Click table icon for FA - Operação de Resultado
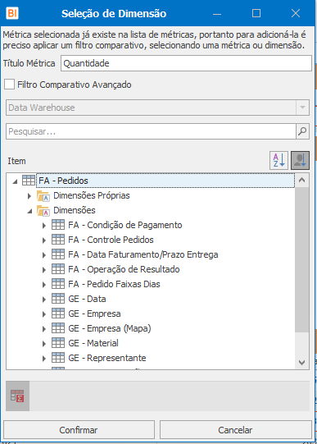Screen dimensions: 317x444 [x=58, y=269]
